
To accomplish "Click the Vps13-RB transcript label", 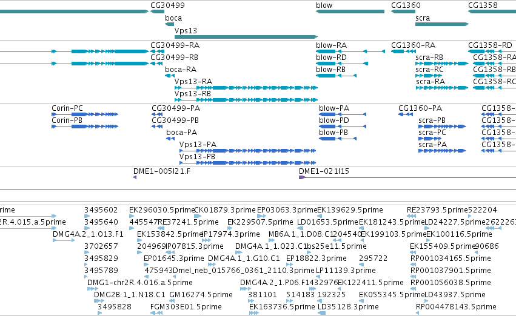I will coord(192,94).
